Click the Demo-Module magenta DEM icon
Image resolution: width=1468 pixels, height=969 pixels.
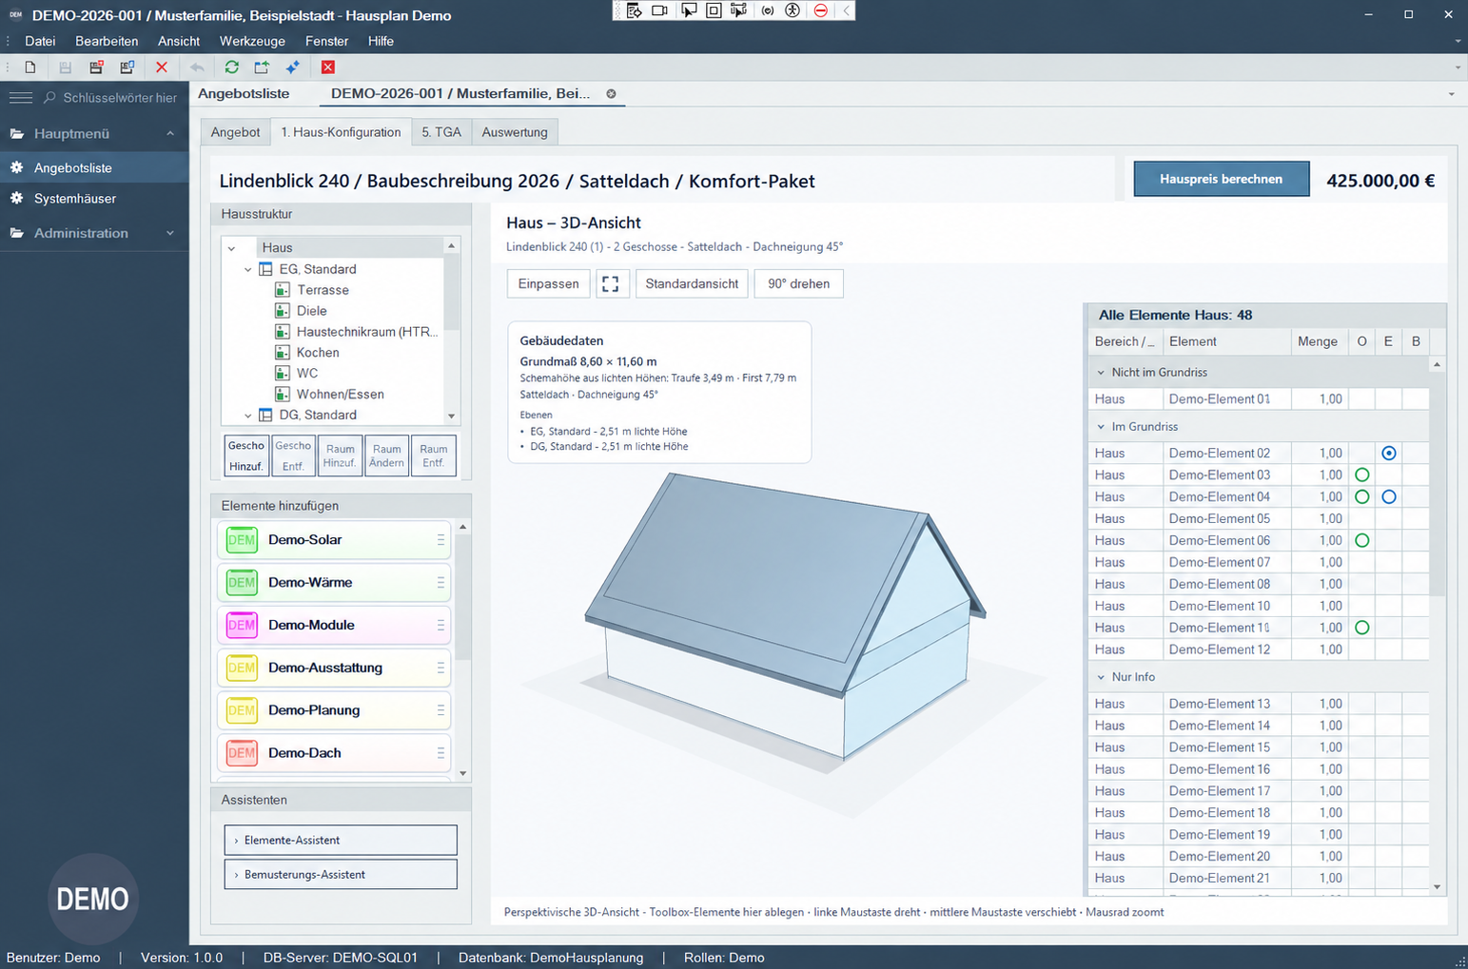(x=242, y=626)
